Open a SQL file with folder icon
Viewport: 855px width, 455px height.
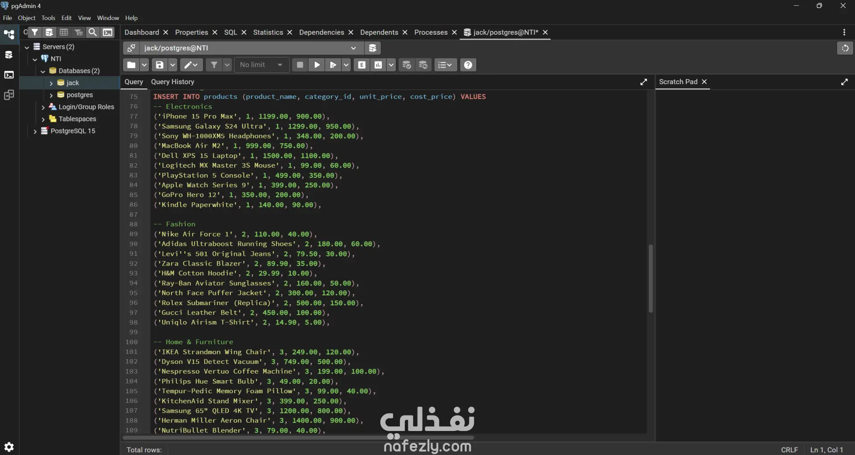click(x=131, y=65)
